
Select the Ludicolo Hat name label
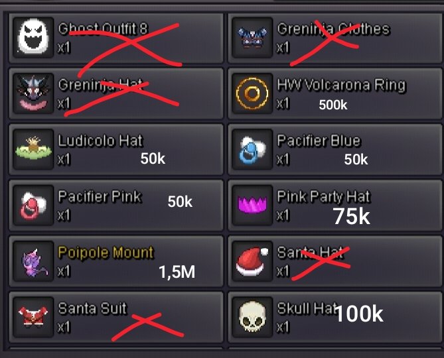pyautogui.click(x=100, y=141)
